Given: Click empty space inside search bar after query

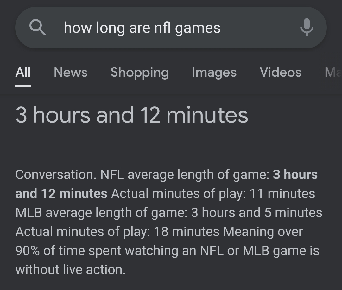Looking at the screenshot, I should point(260,28).
